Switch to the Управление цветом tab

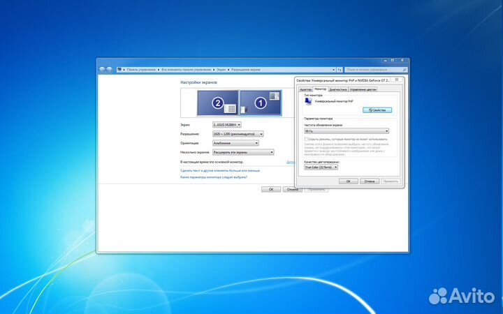pos(363,89)
